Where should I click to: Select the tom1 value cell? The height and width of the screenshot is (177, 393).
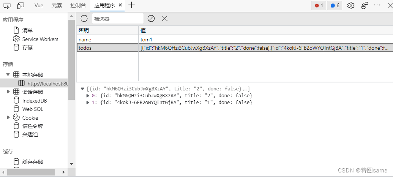click(x=266, y=40)
